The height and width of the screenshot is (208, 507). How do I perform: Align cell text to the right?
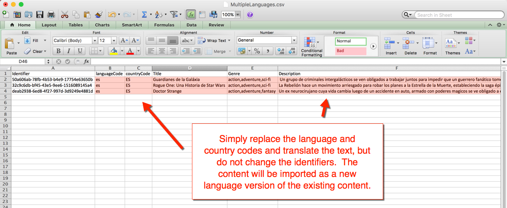click(x=173, y=51)
